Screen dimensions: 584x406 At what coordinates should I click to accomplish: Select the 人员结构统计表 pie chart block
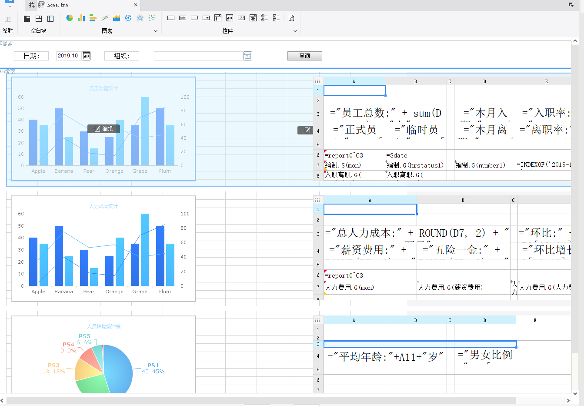click(x=103, y=355)
